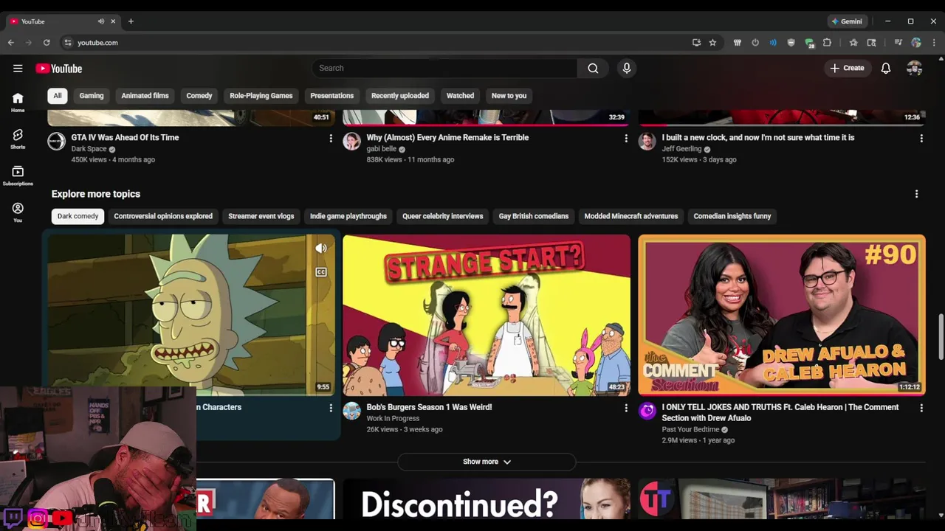Click the power button extension icon
This screenshot has width=945, height=531.
coord(755,43)
